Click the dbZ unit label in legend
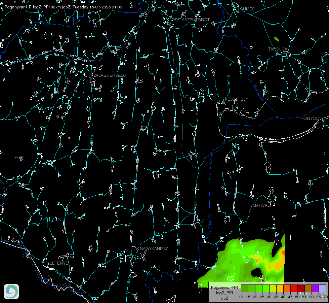This screenshot has width=329, height=303. pos(224,298)
